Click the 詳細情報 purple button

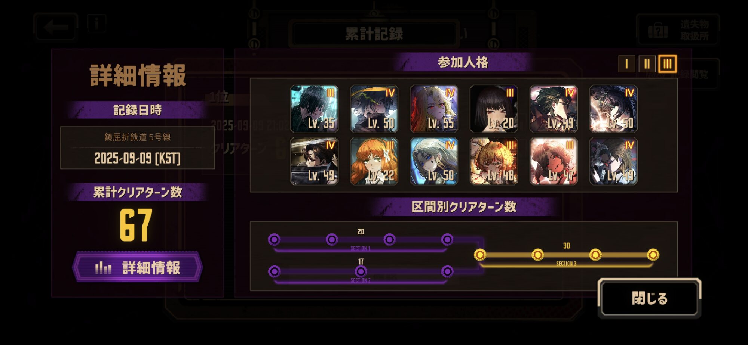[x=137, y=267]
